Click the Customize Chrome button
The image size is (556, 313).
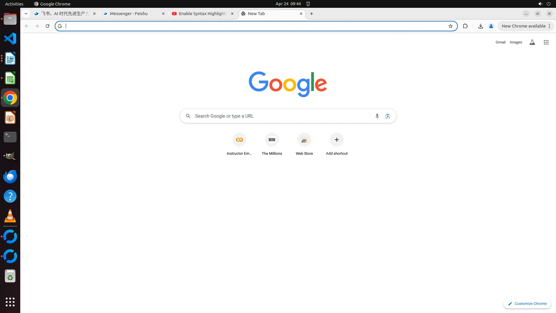[x=527, y=303]
